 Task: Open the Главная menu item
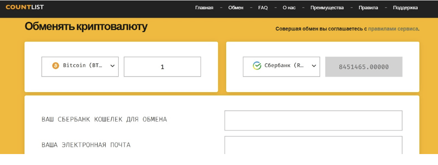point(204,8)
